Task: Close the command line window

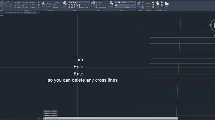Action: [x=39, y=118]
